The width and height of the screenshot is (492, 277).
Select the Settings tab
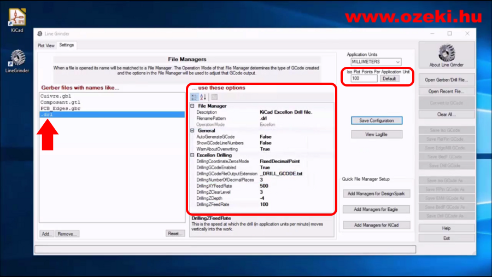click(67, 45)
